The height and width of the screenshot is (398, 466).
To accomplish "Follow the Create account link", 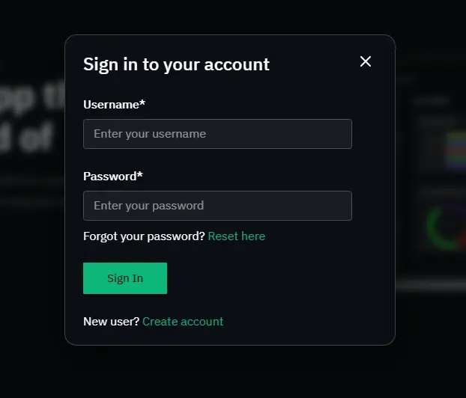I will [183, 322].
